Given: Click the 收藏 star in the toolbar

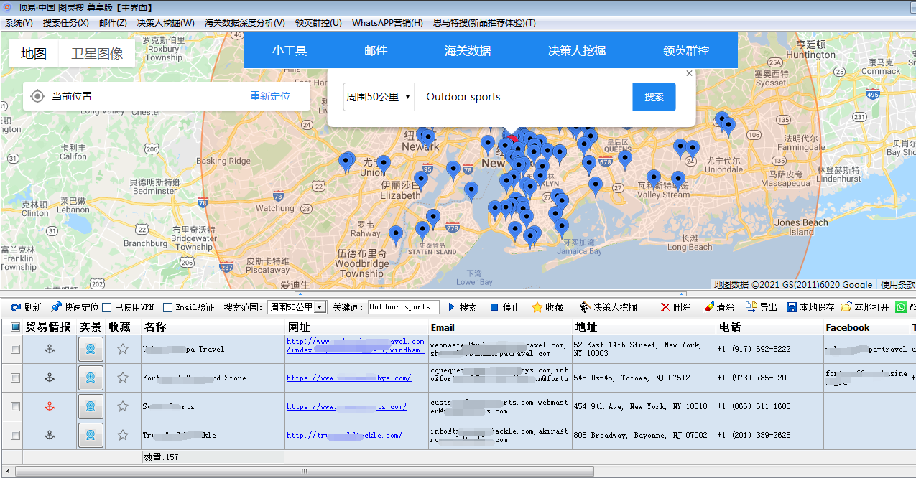Looking at the screenshot, I should click(x=537, y=307).
